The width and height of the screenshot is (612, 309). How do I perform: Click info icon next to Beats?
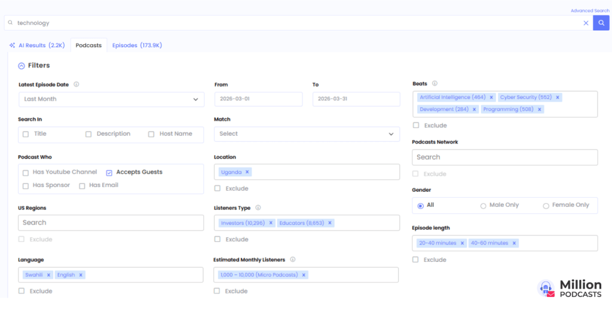434,84
